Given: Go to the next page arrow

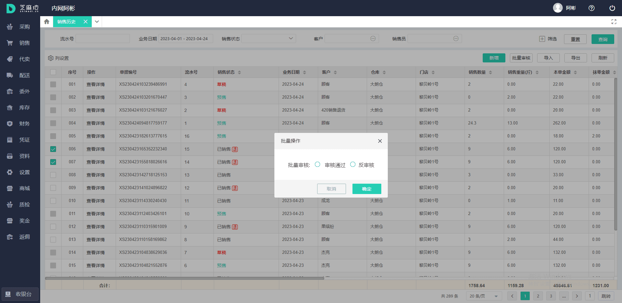Looking at the screenshot, I should pos(577,296).
